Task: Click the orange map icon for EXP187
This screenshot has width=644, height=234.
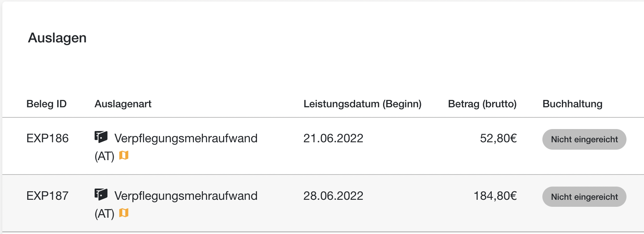Action: [x=124, y=213]
